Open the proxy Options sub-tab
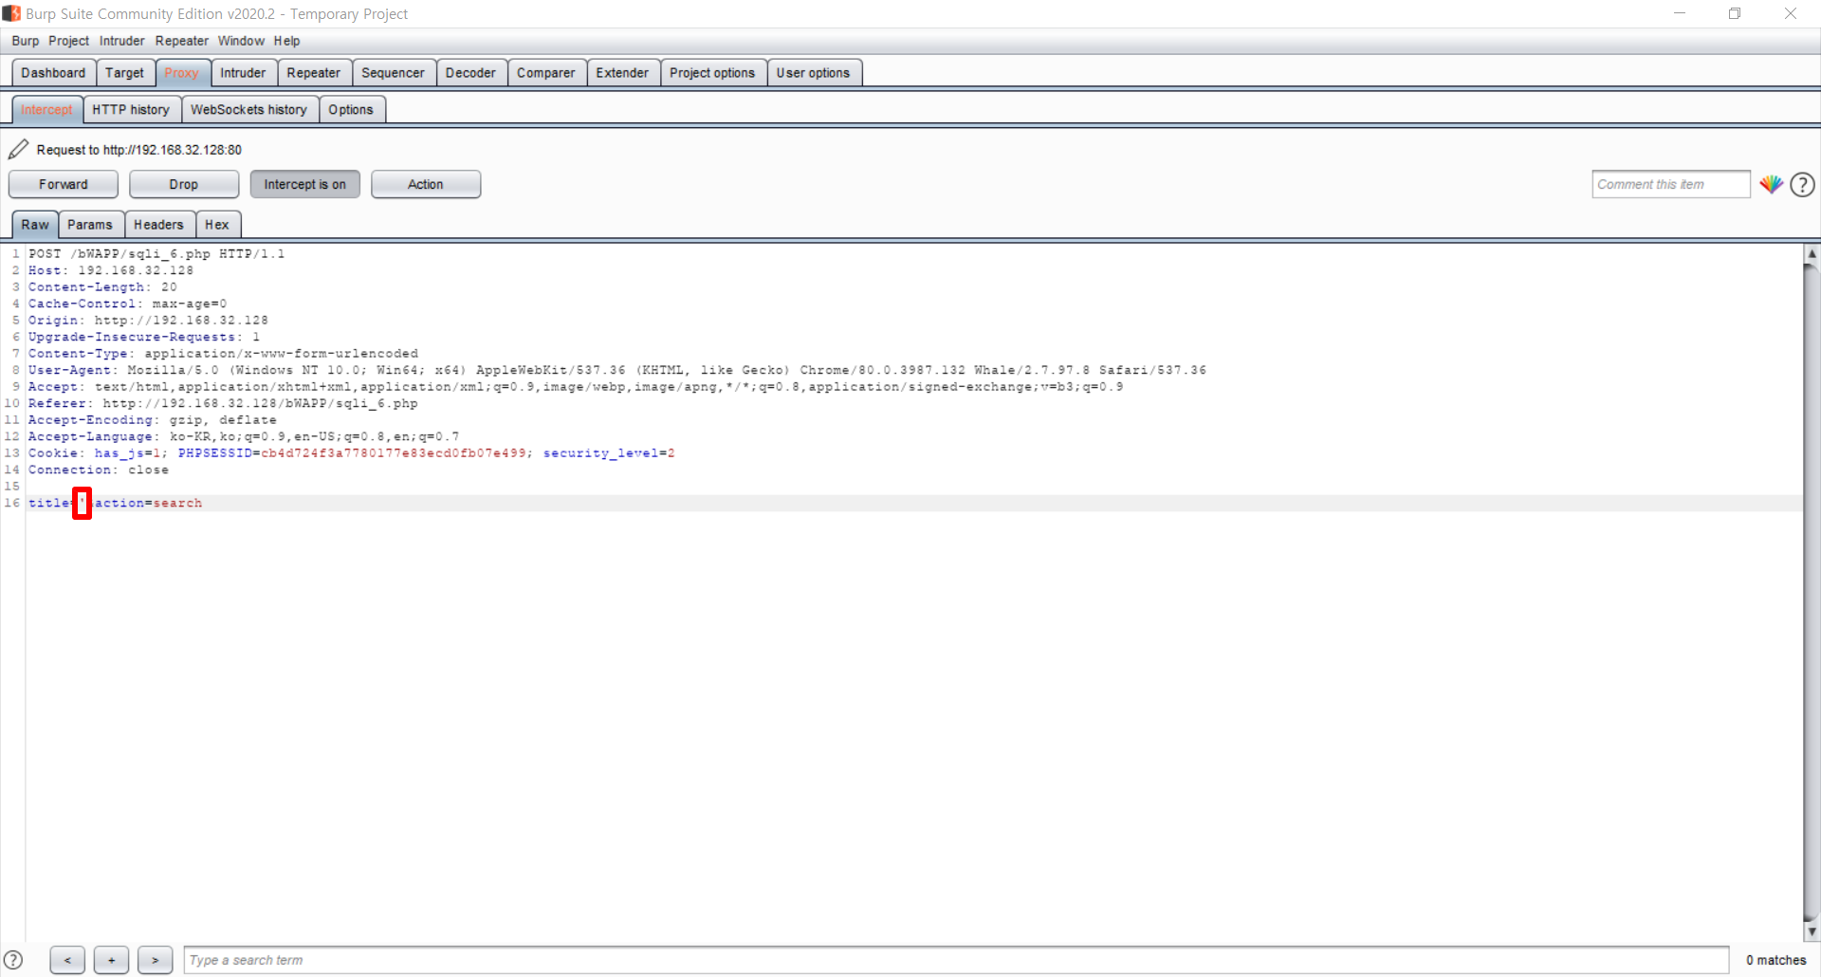This screenshot has width=1821, height=977. coord(351,110)
